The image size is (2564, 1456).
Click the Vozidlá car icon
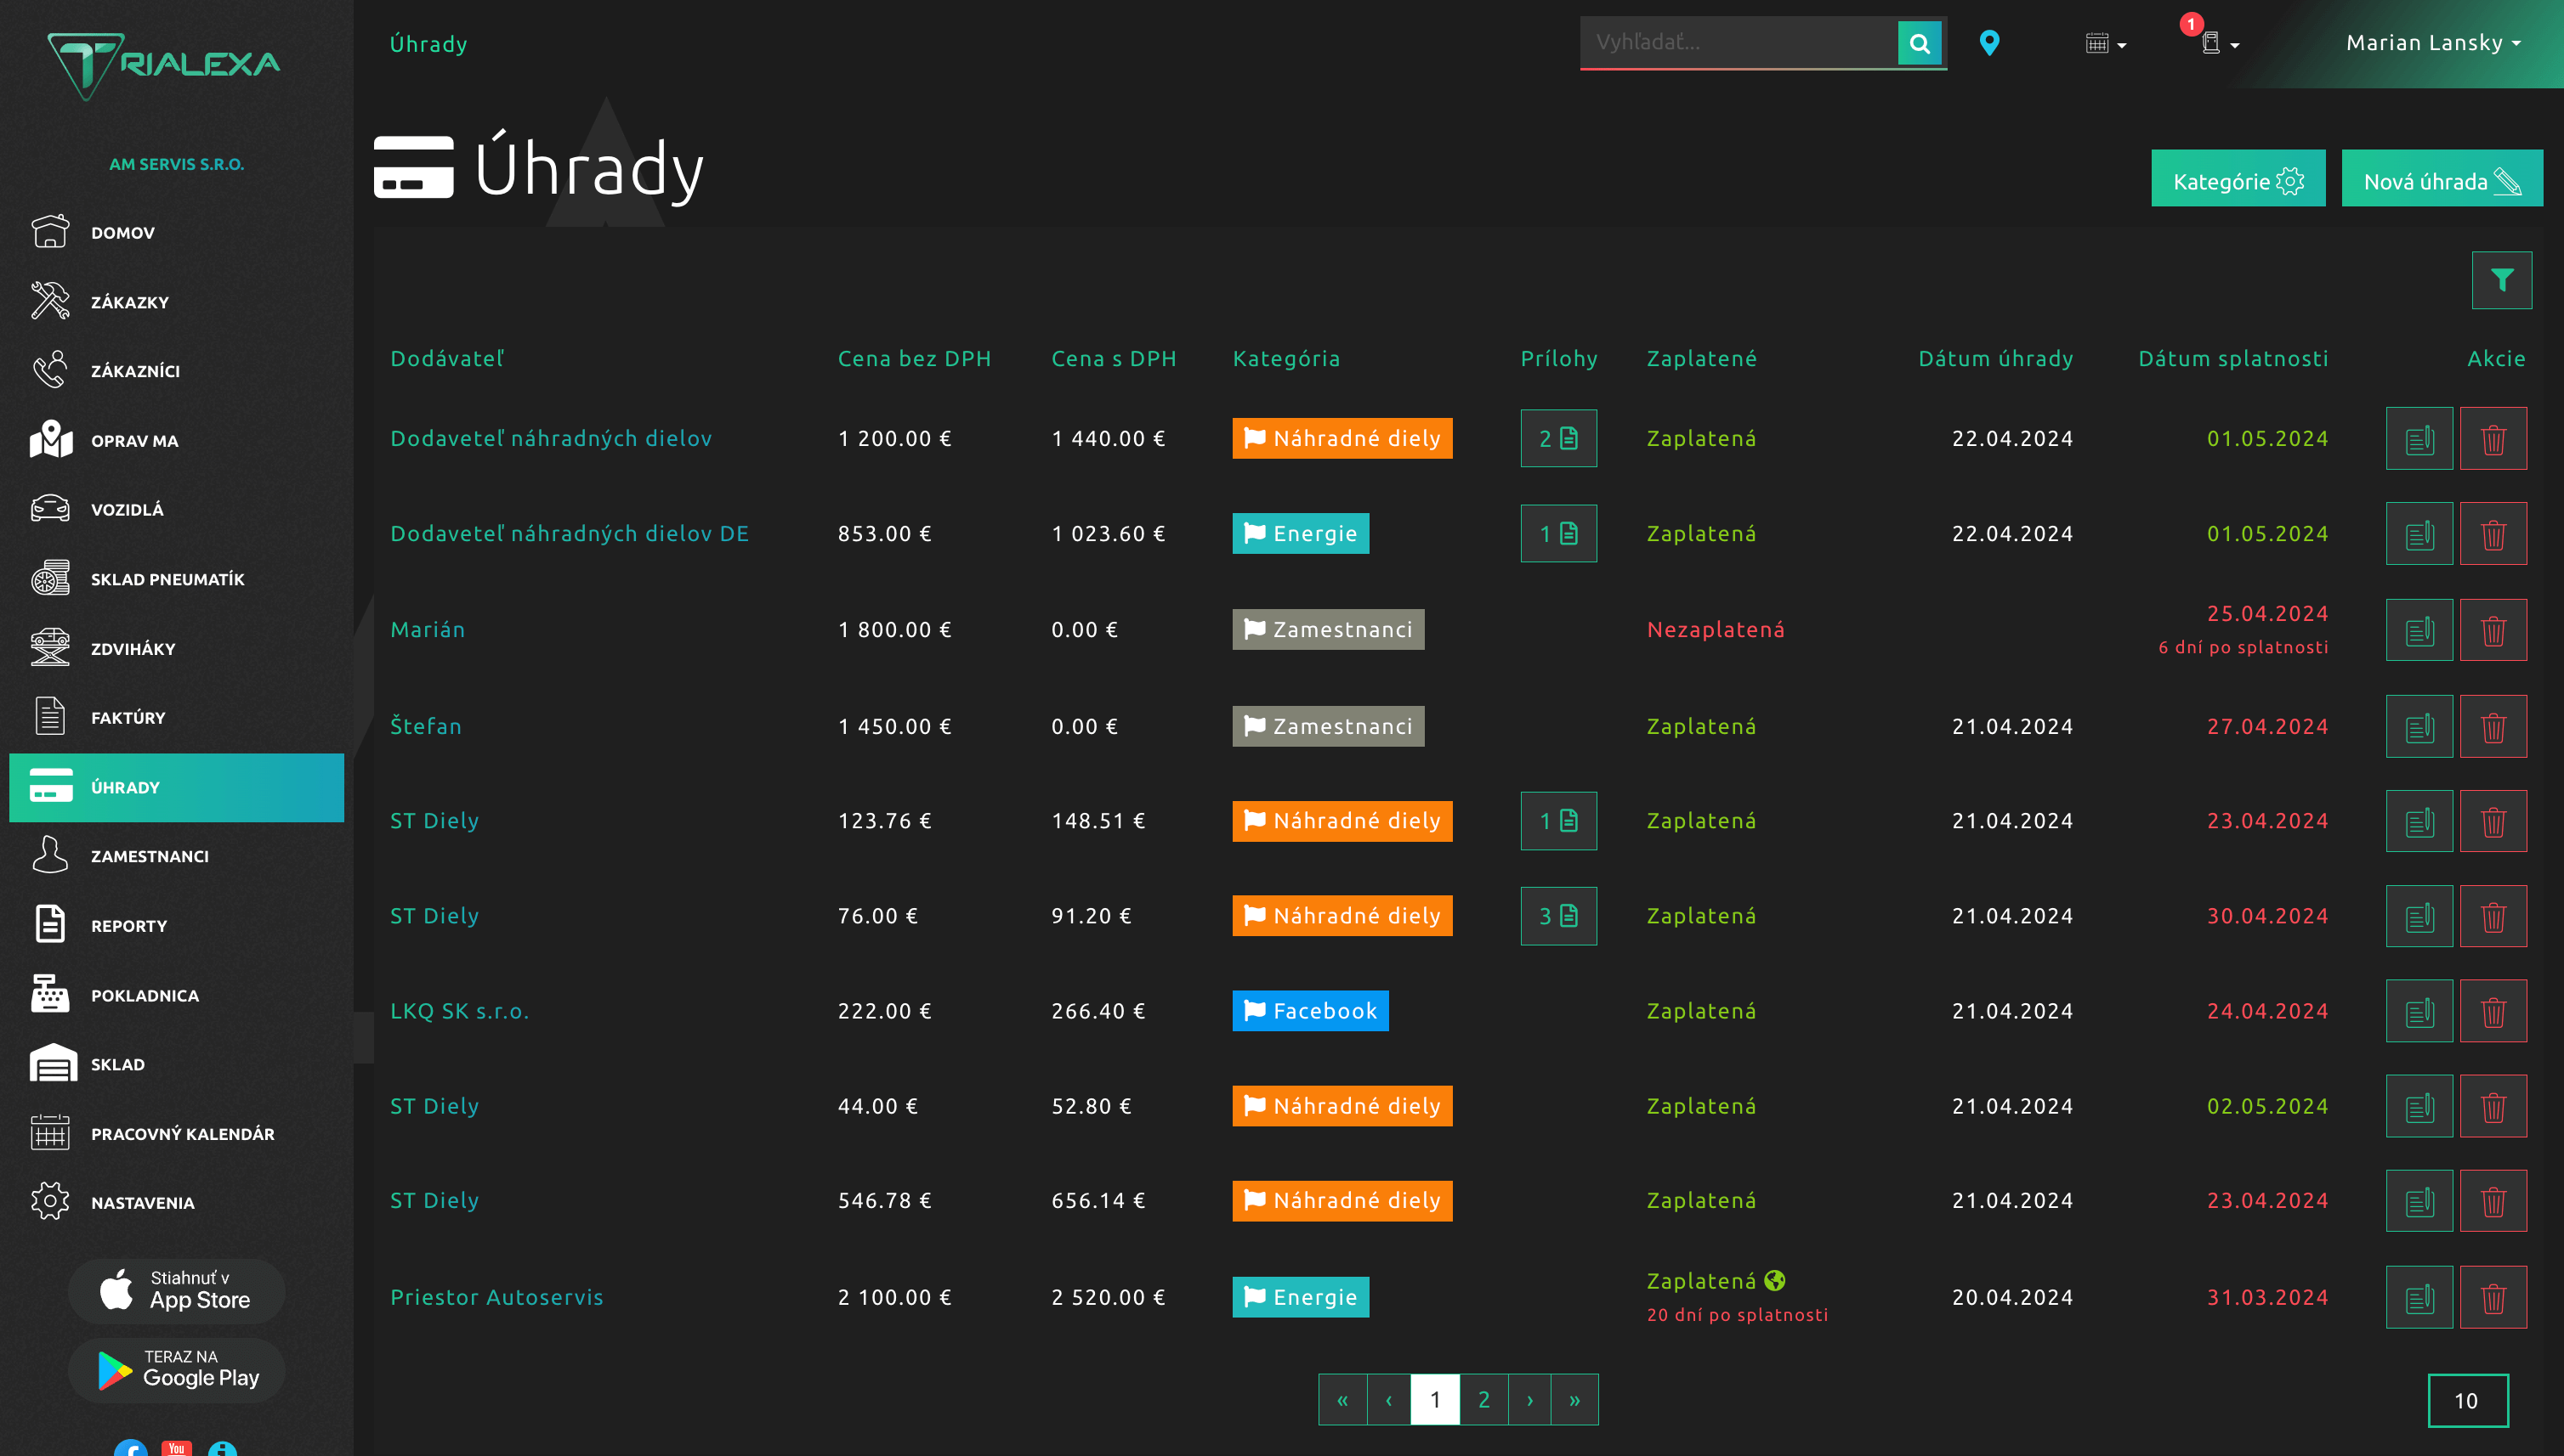[50, 509]
